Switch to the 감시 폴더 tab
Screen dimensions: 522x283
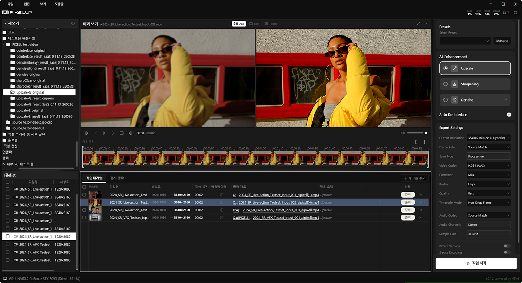[x=117, y=178]
